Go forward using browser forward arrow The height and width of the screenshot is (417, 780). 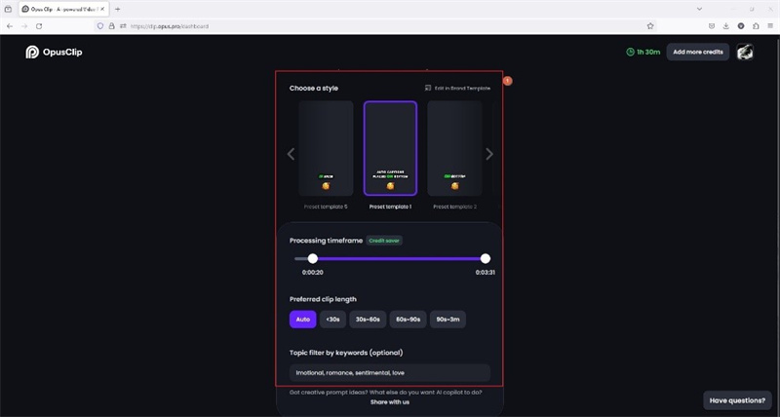[x=24, y=26]
